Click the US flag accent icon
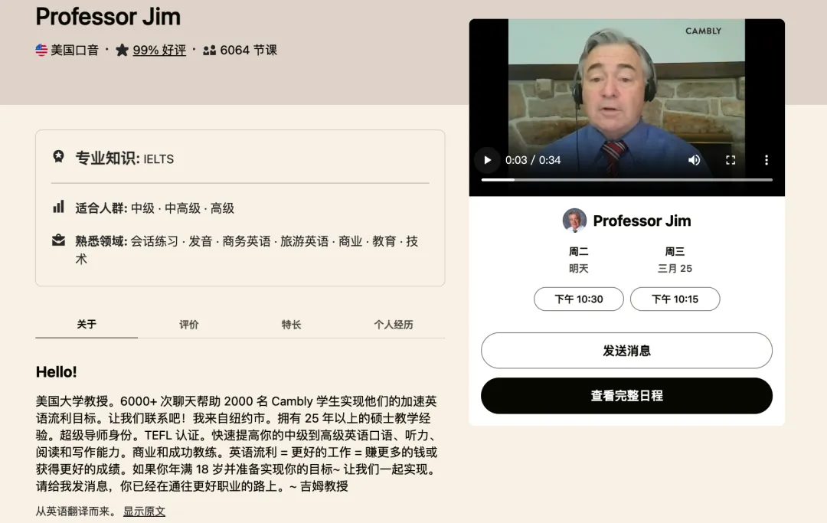This screenshot has width=827, height=523. pyautogui.click(x=41, y=50)
